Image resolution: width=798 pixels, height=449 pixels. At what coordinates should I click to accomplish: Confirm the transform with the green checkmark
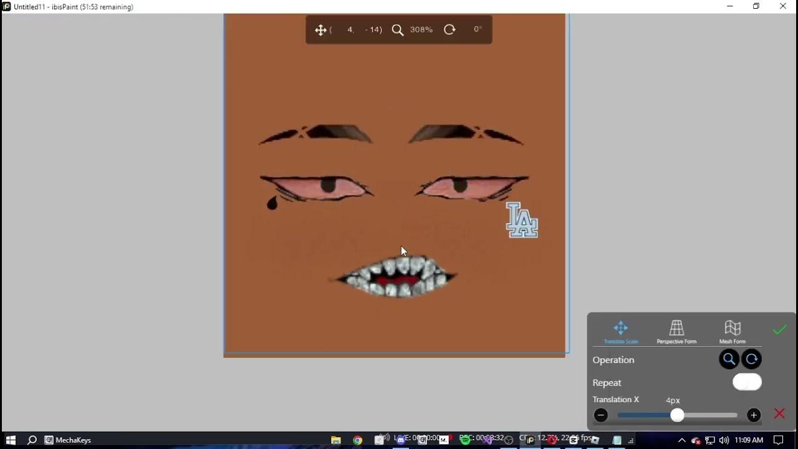point(779,330)
